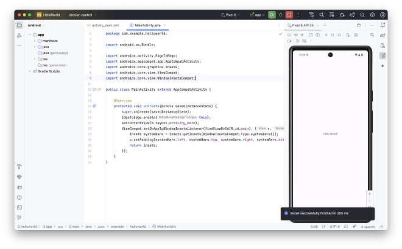Open editor tabs more options menu
402x249 pixels.
(279, 25)
